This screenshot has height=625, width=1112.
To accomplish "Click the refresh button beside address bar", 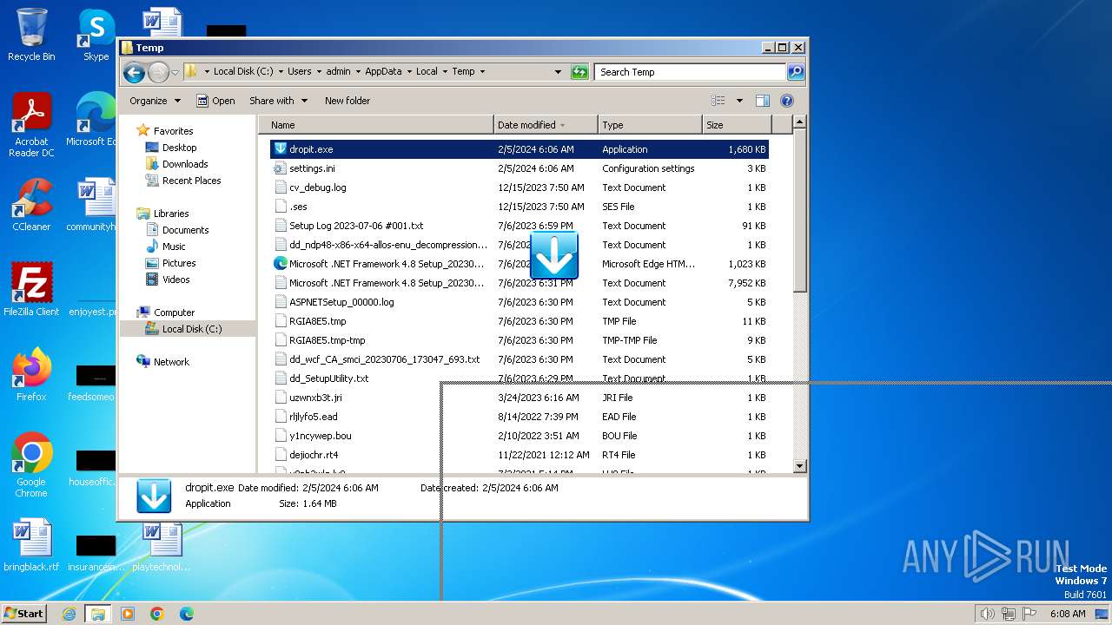I will tap(579, 72).
